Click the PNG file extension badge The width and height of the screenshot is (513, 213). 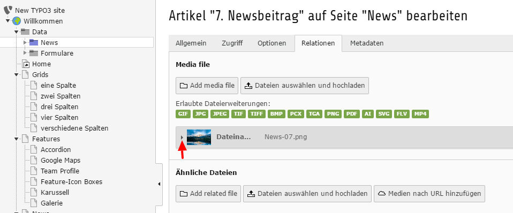tap(333, 114)
